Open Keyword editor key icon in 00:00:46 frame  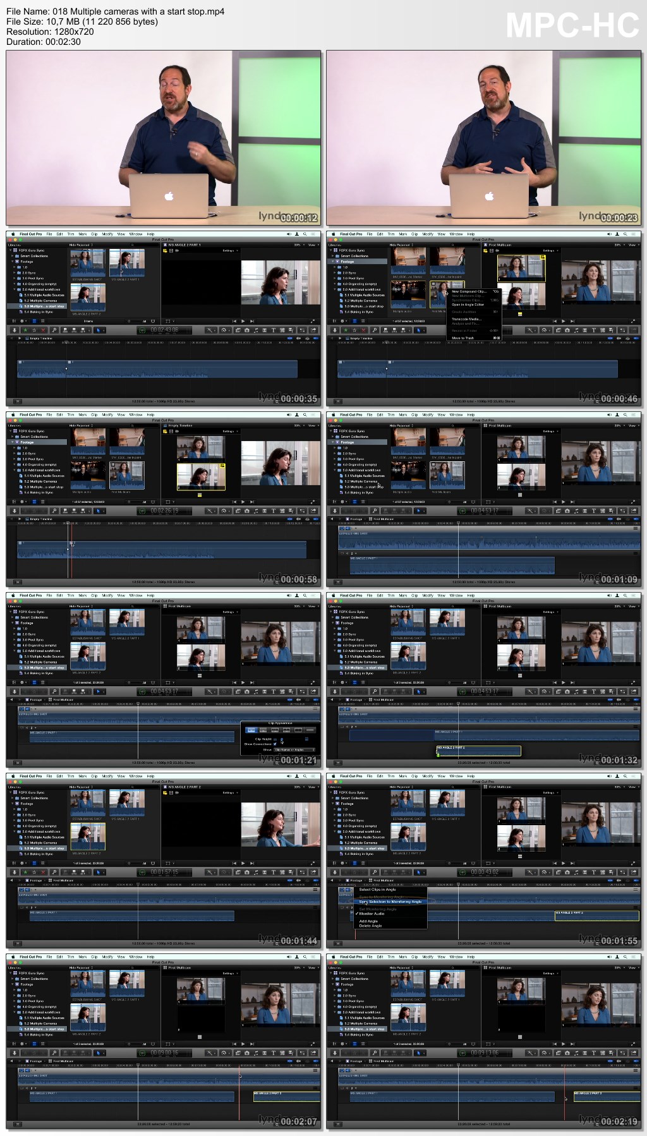[374, 330]
